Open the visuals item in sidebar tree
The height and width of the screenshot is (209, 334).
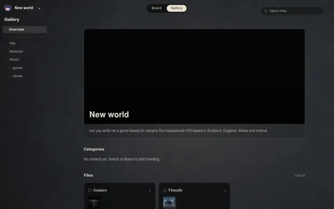(x=18, y=76)
